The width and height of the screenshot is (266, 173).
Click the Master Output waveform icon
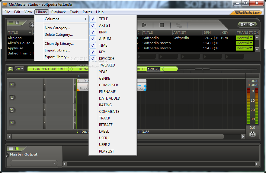pyautogui.click(x=17, y=149)
